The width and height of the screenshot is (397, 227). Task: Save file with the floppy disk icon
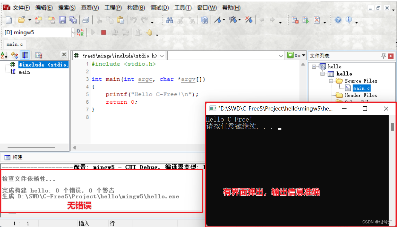pos(62,20)
